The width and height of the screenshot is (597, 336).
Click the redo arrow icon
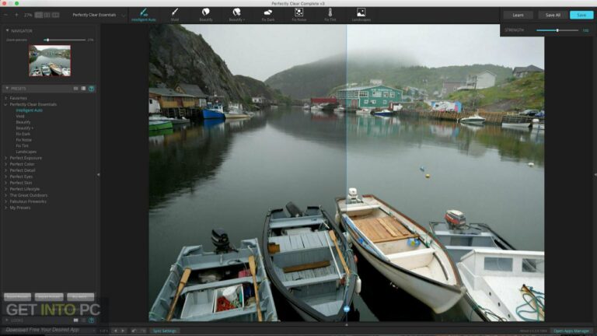(143, 331)
